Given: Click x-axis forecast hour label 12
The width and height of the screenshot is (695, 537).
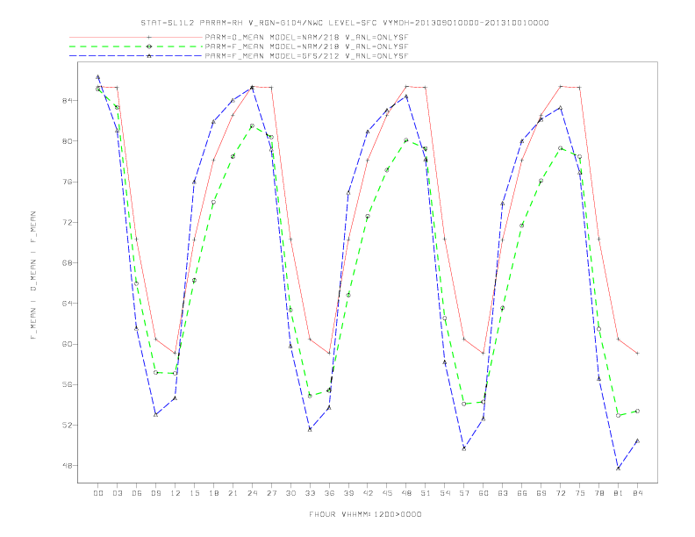Looking at the screenshot, I should tap(176, 493).
